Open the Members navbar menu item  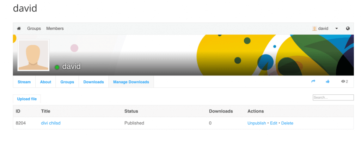point(55,29)
